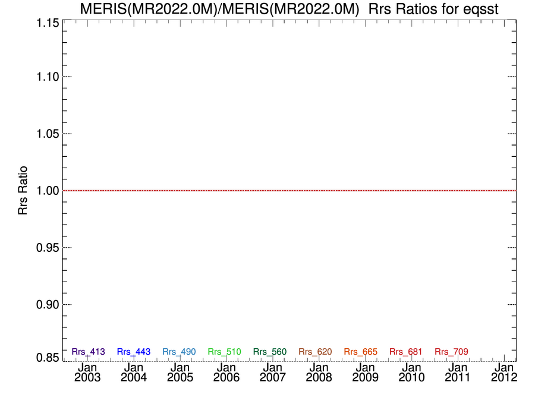Click the 0.85 y-axis value
The image size is (535, 401).
pyautogui.click(x=48, y=358)
